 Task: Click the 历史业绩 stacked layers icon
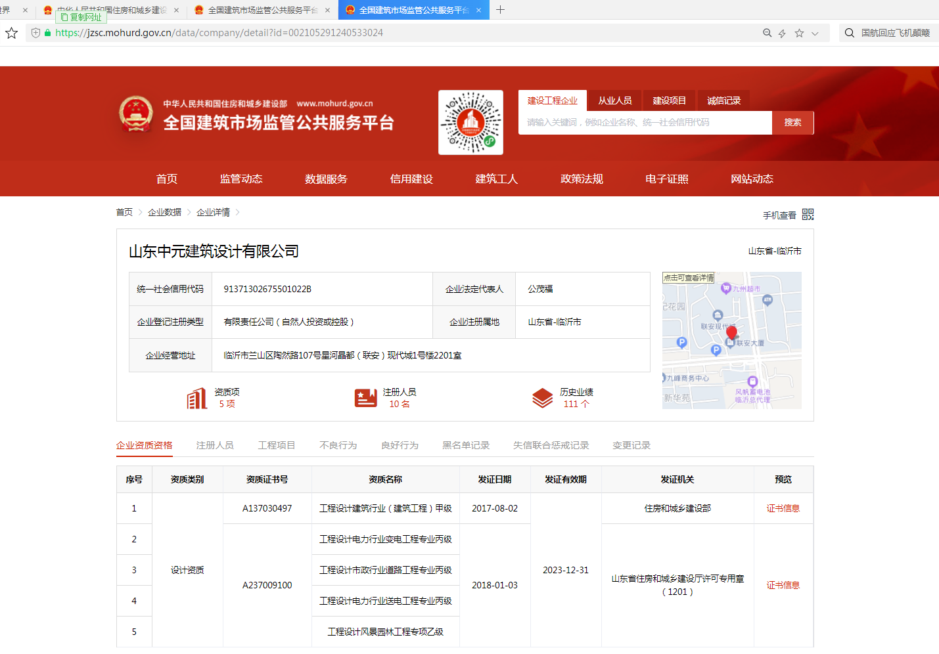click(x=541, y=398)
